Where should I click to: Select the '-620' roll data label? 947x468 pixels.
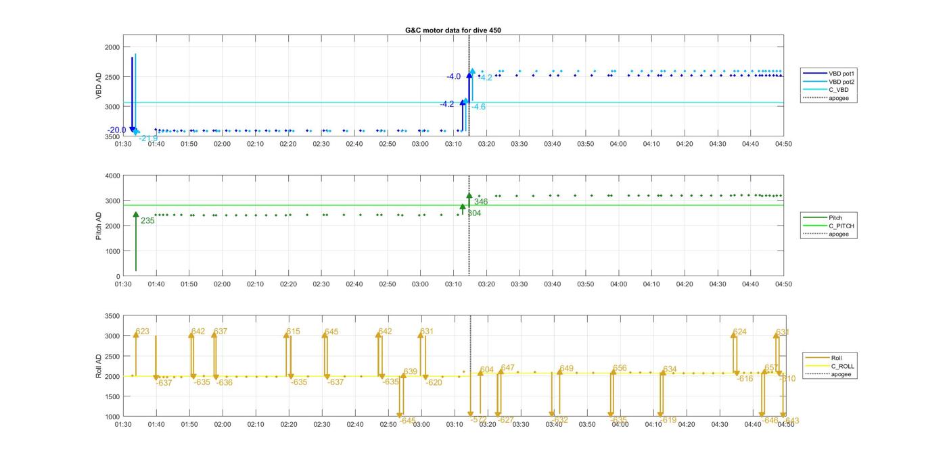[434, 383]
